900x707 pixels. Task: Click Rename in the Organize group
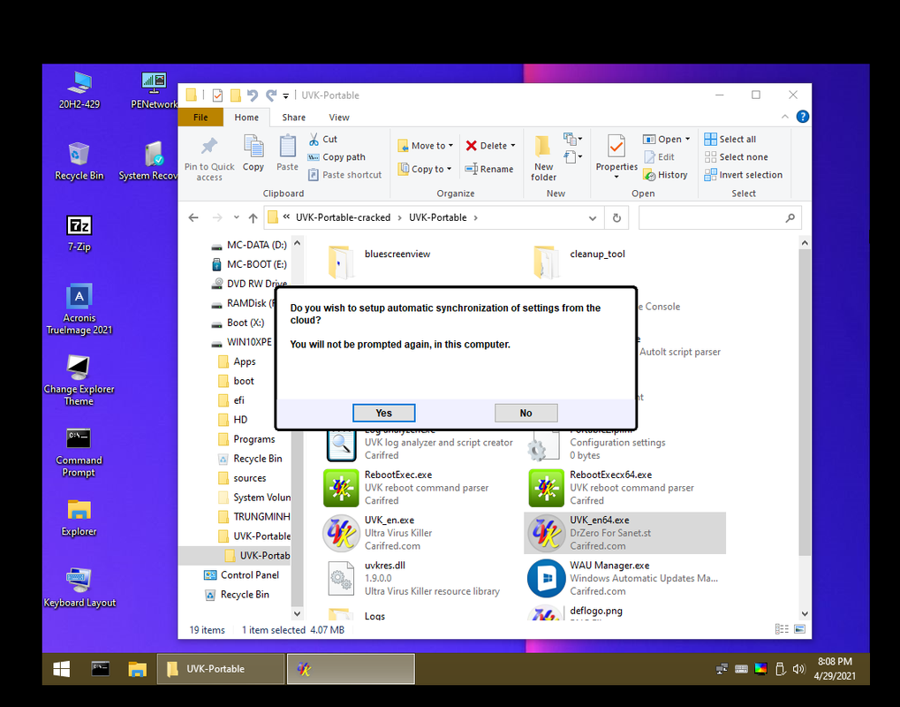click(489, 169)
